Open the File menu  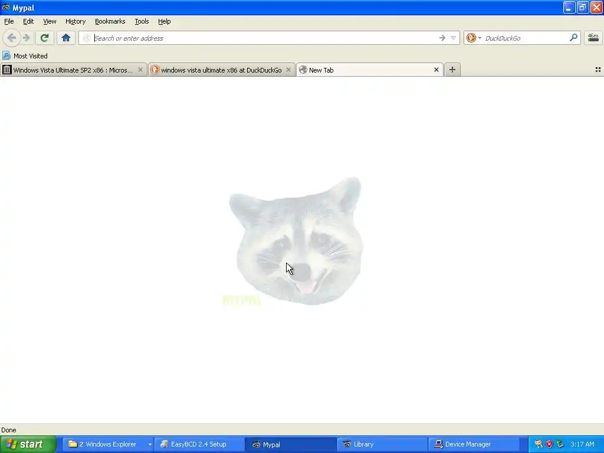tap(9, 21)
